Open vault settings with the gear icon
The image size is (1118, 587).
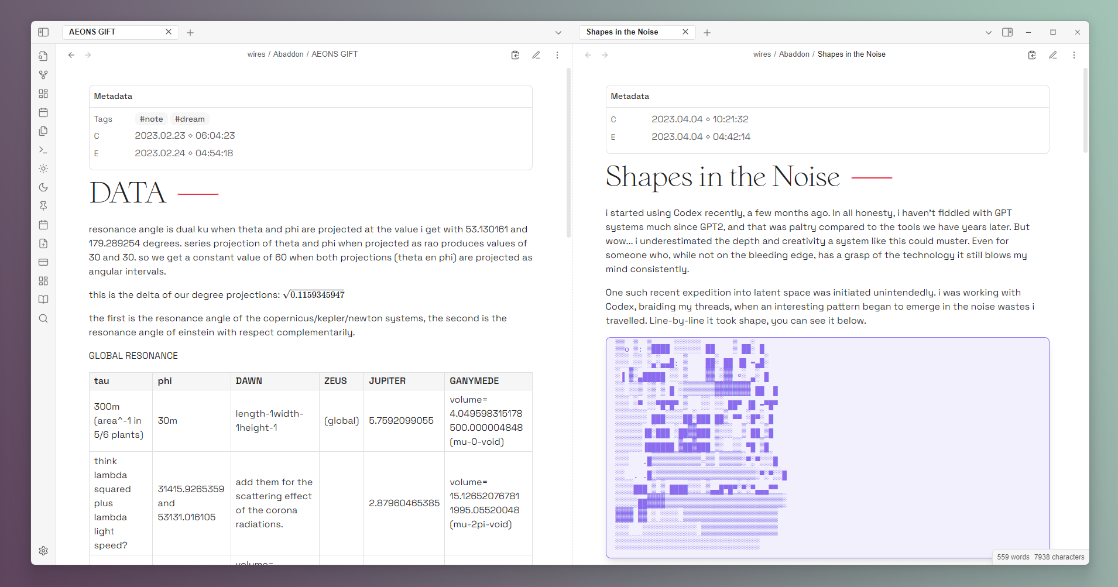tap(43, 551)
